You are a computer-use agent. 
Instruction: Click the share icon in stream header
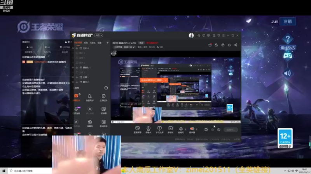(236, 45)
